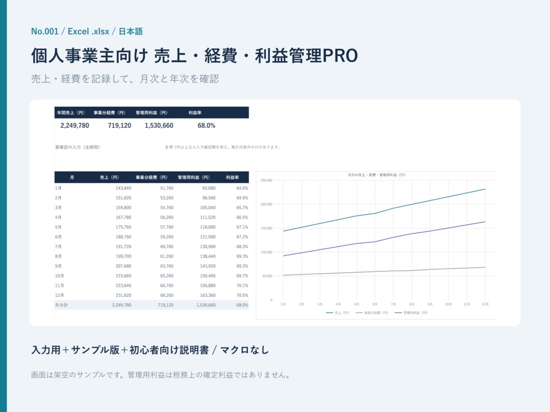Click May's profit value 118,000

pos(208,227)
